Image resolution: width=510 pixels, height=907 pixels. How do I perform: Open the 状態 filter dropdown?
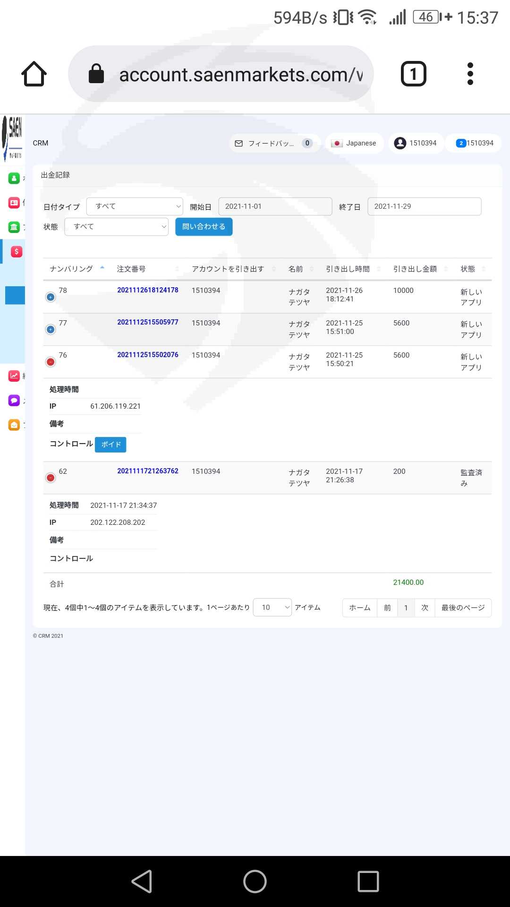pyautogui.click(x=116, y=227)
